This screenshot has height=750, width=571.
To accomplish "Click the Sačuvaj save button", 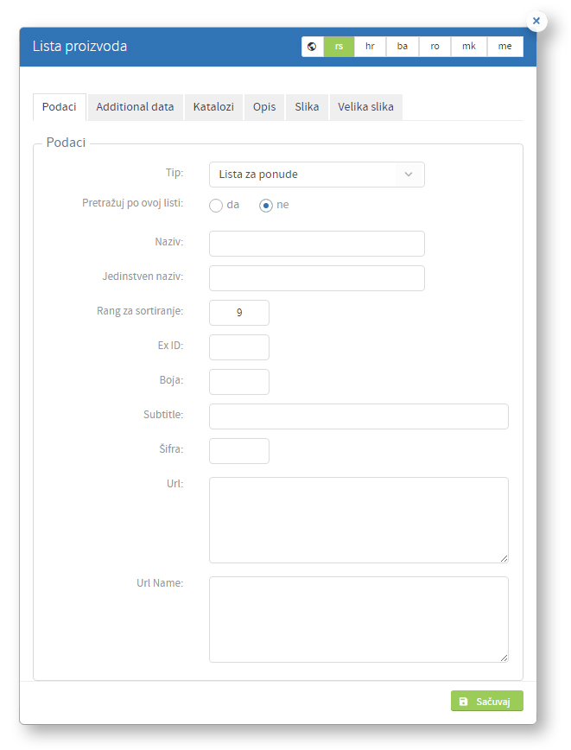I will [487, 702].
